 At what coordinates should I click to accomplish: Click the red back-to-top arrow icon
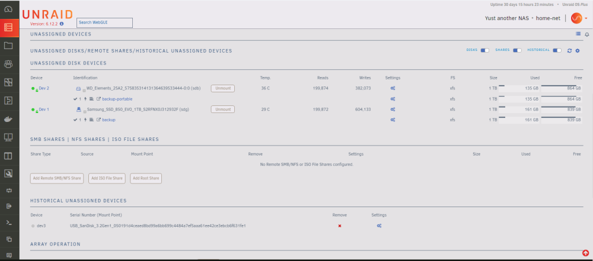tap(586, 253)
